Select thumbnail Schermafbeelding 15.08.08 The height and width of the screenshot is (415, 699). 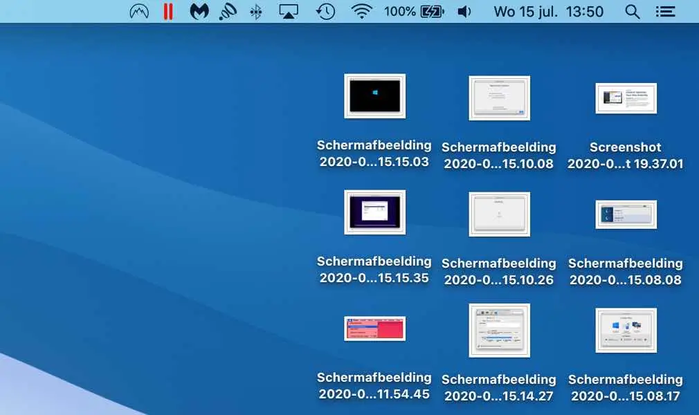click(626, 214)
